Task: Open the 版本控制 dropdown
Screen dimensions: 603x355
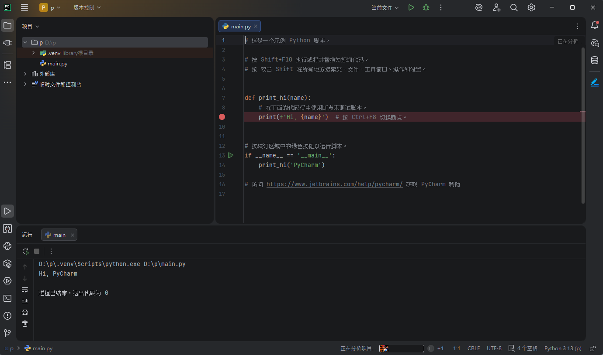Action: point(87,7)
